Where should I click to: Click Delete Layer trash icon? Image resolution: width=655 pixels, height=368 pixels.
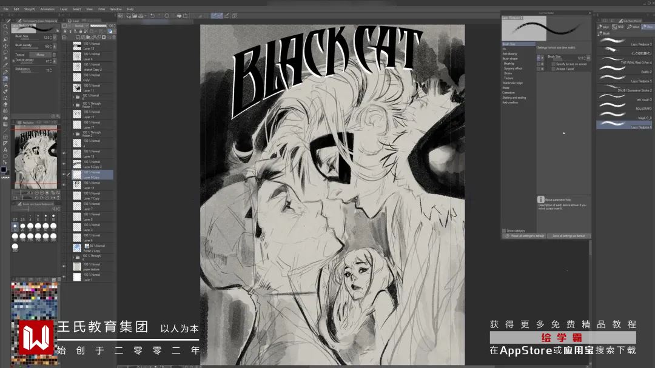pos(113,38)
